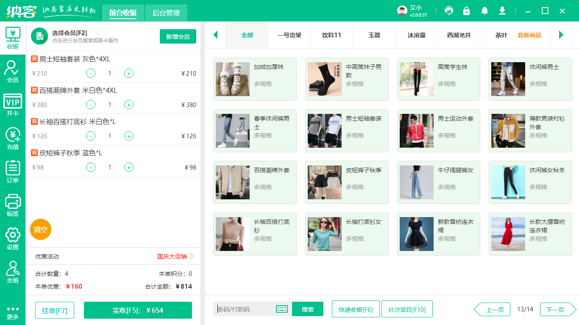Click the customer service headset icon
This screenshot has width=579, height=325.
(x=448, y=11)
